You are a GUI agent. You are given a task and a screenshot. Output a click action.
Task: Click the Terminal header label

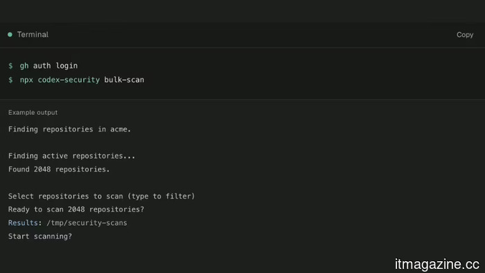(x=33, y=35)
